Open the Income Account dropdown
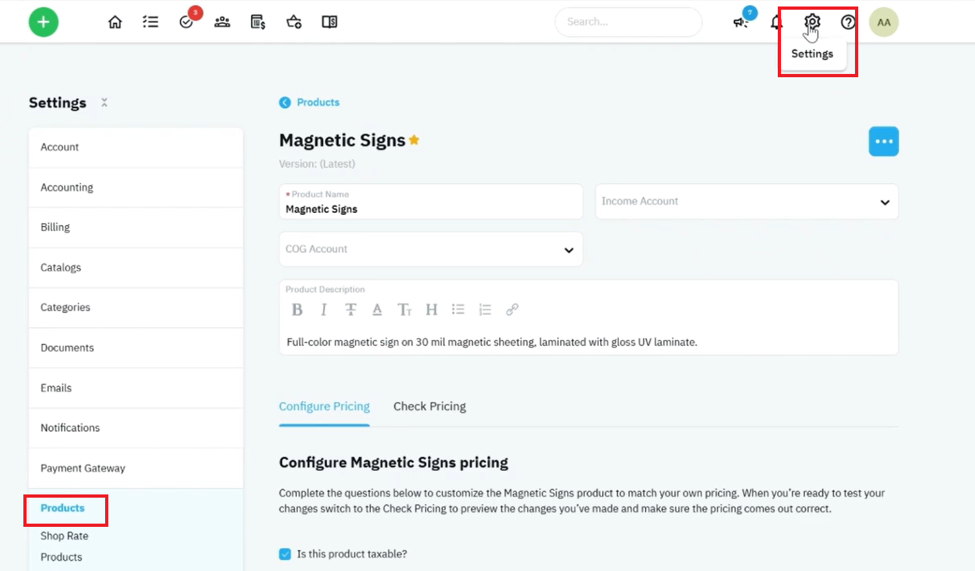Image resolution: width=975 pixels, height=571 pixels. 747,202
